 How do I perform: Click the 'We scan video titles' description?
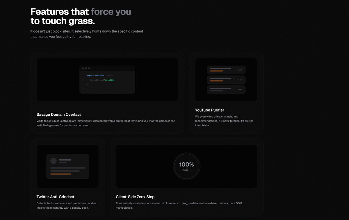224,121
